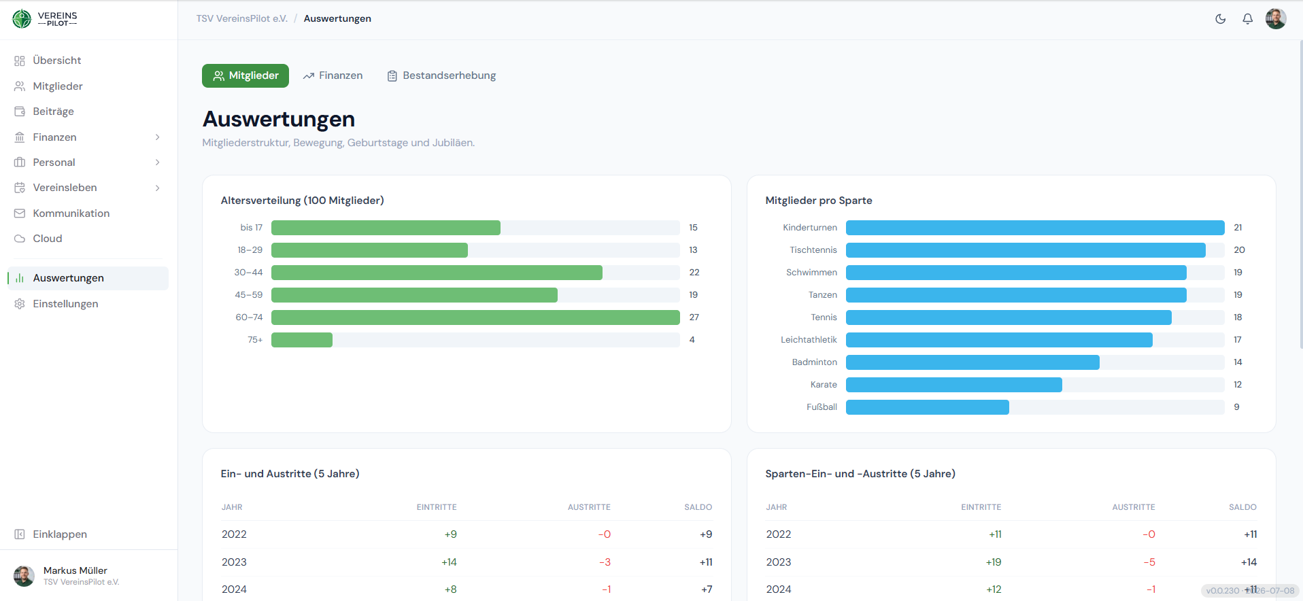
Task: Click the Kinderturnen members bar
Action: tap(1035, 228)
